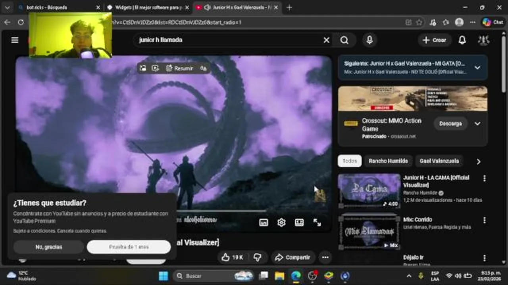The width and height of the screenshot is (508, 285).
Task: Click the taskbar Buscar search box
Action: pyautogui.click(x=214, y=276)
